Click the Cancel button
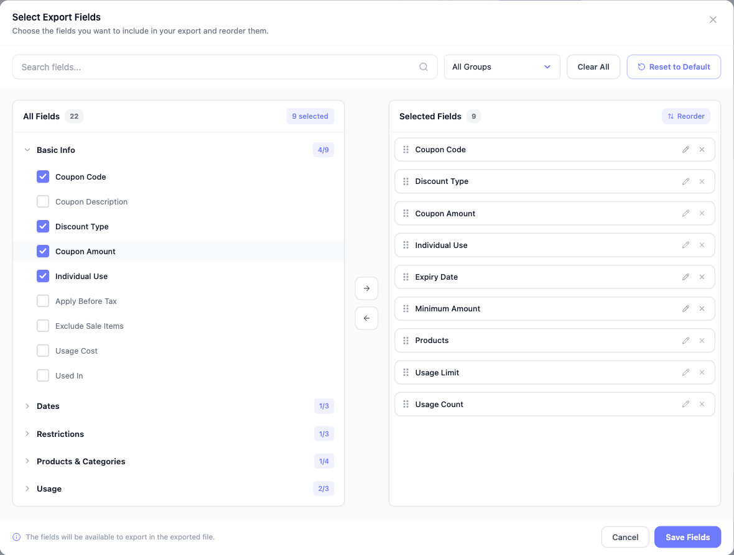This screenshot has width=734, height=555. coord(625,537)
